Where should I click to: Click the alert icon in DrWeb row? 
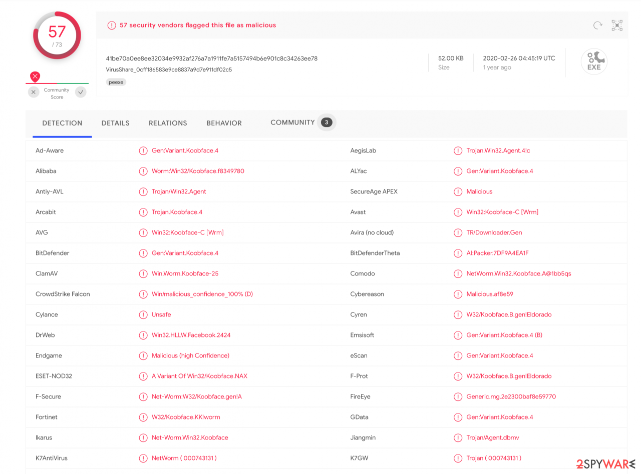tap(143, 335)
